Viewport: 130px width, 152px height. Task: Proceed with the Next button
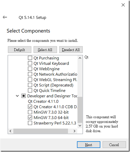click(88, 144)
